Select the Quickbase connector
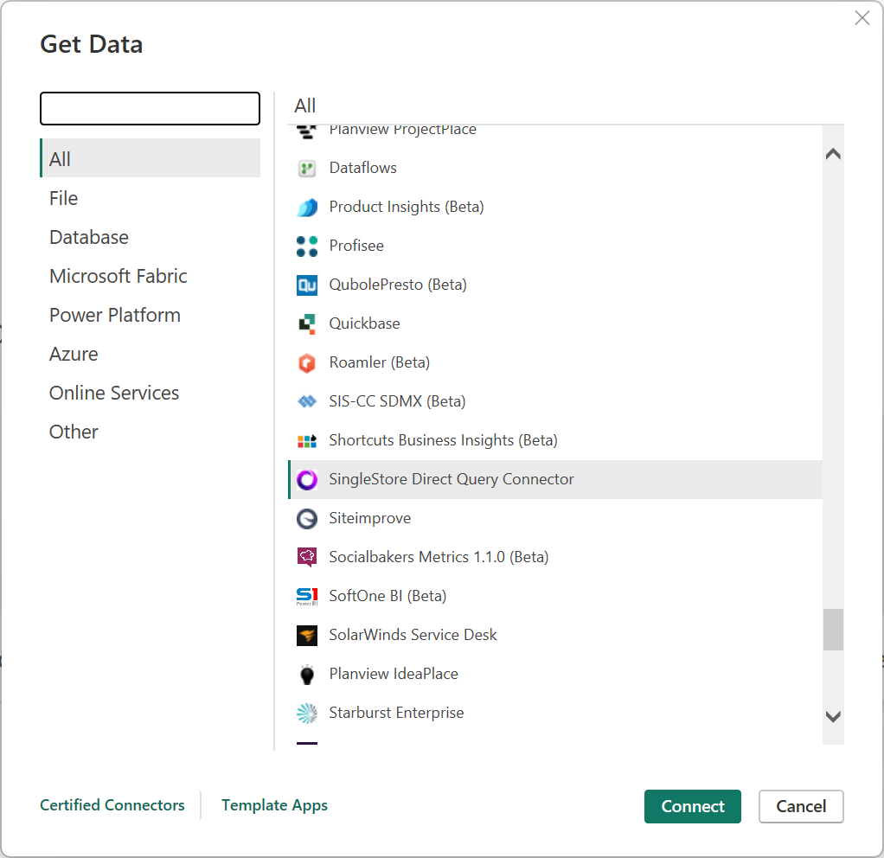884x858 pixels. (x=364, y=323)
